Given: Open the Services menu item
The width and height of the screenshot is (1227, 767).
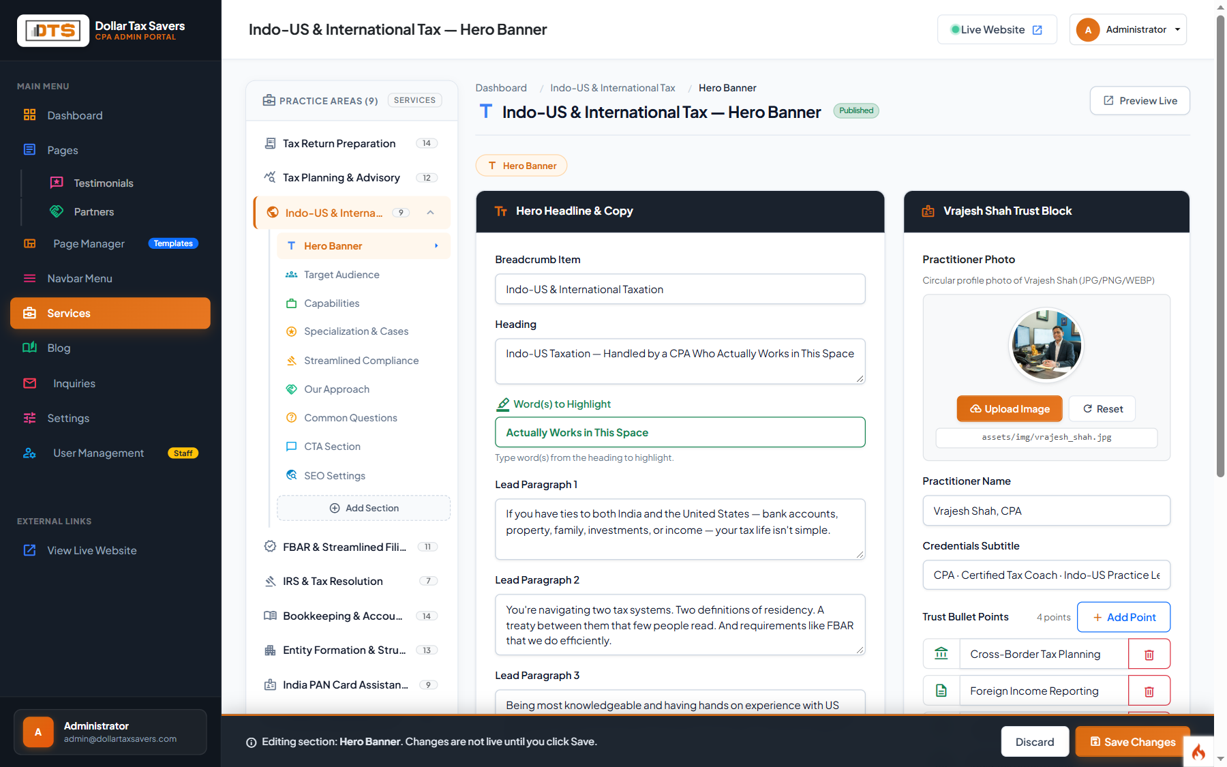Looking at the screenshot, I should (x=110, y=313).
